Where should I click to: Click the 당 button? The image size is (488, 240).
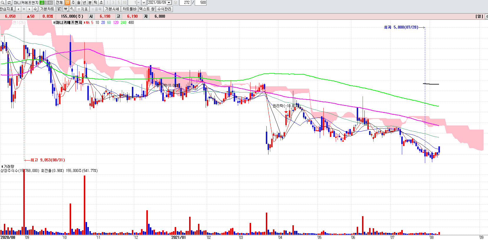pos(175,2)
